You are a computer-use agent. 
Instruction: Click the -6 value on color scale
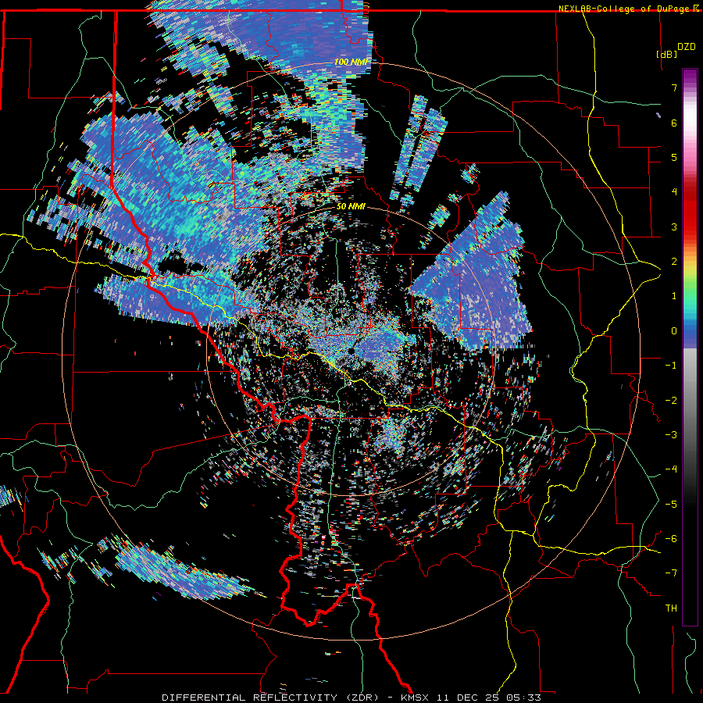671,539
